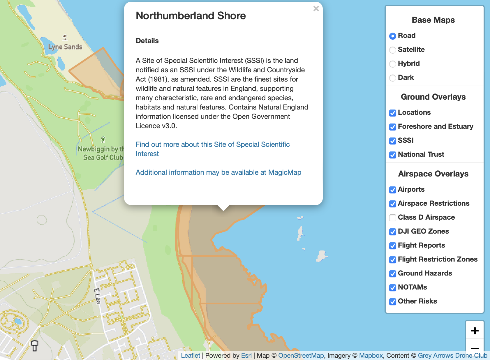Switch to the Hybrid base map
The width and height of the screenshot is (490, 360).
click(x=393, y=64)
